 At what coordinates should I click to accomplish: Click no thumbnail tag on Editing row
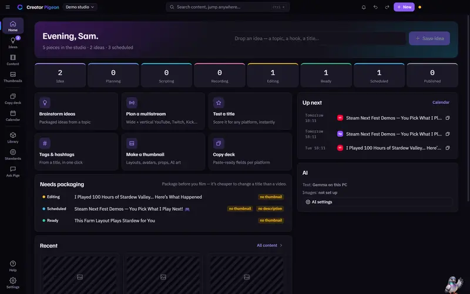271,197
